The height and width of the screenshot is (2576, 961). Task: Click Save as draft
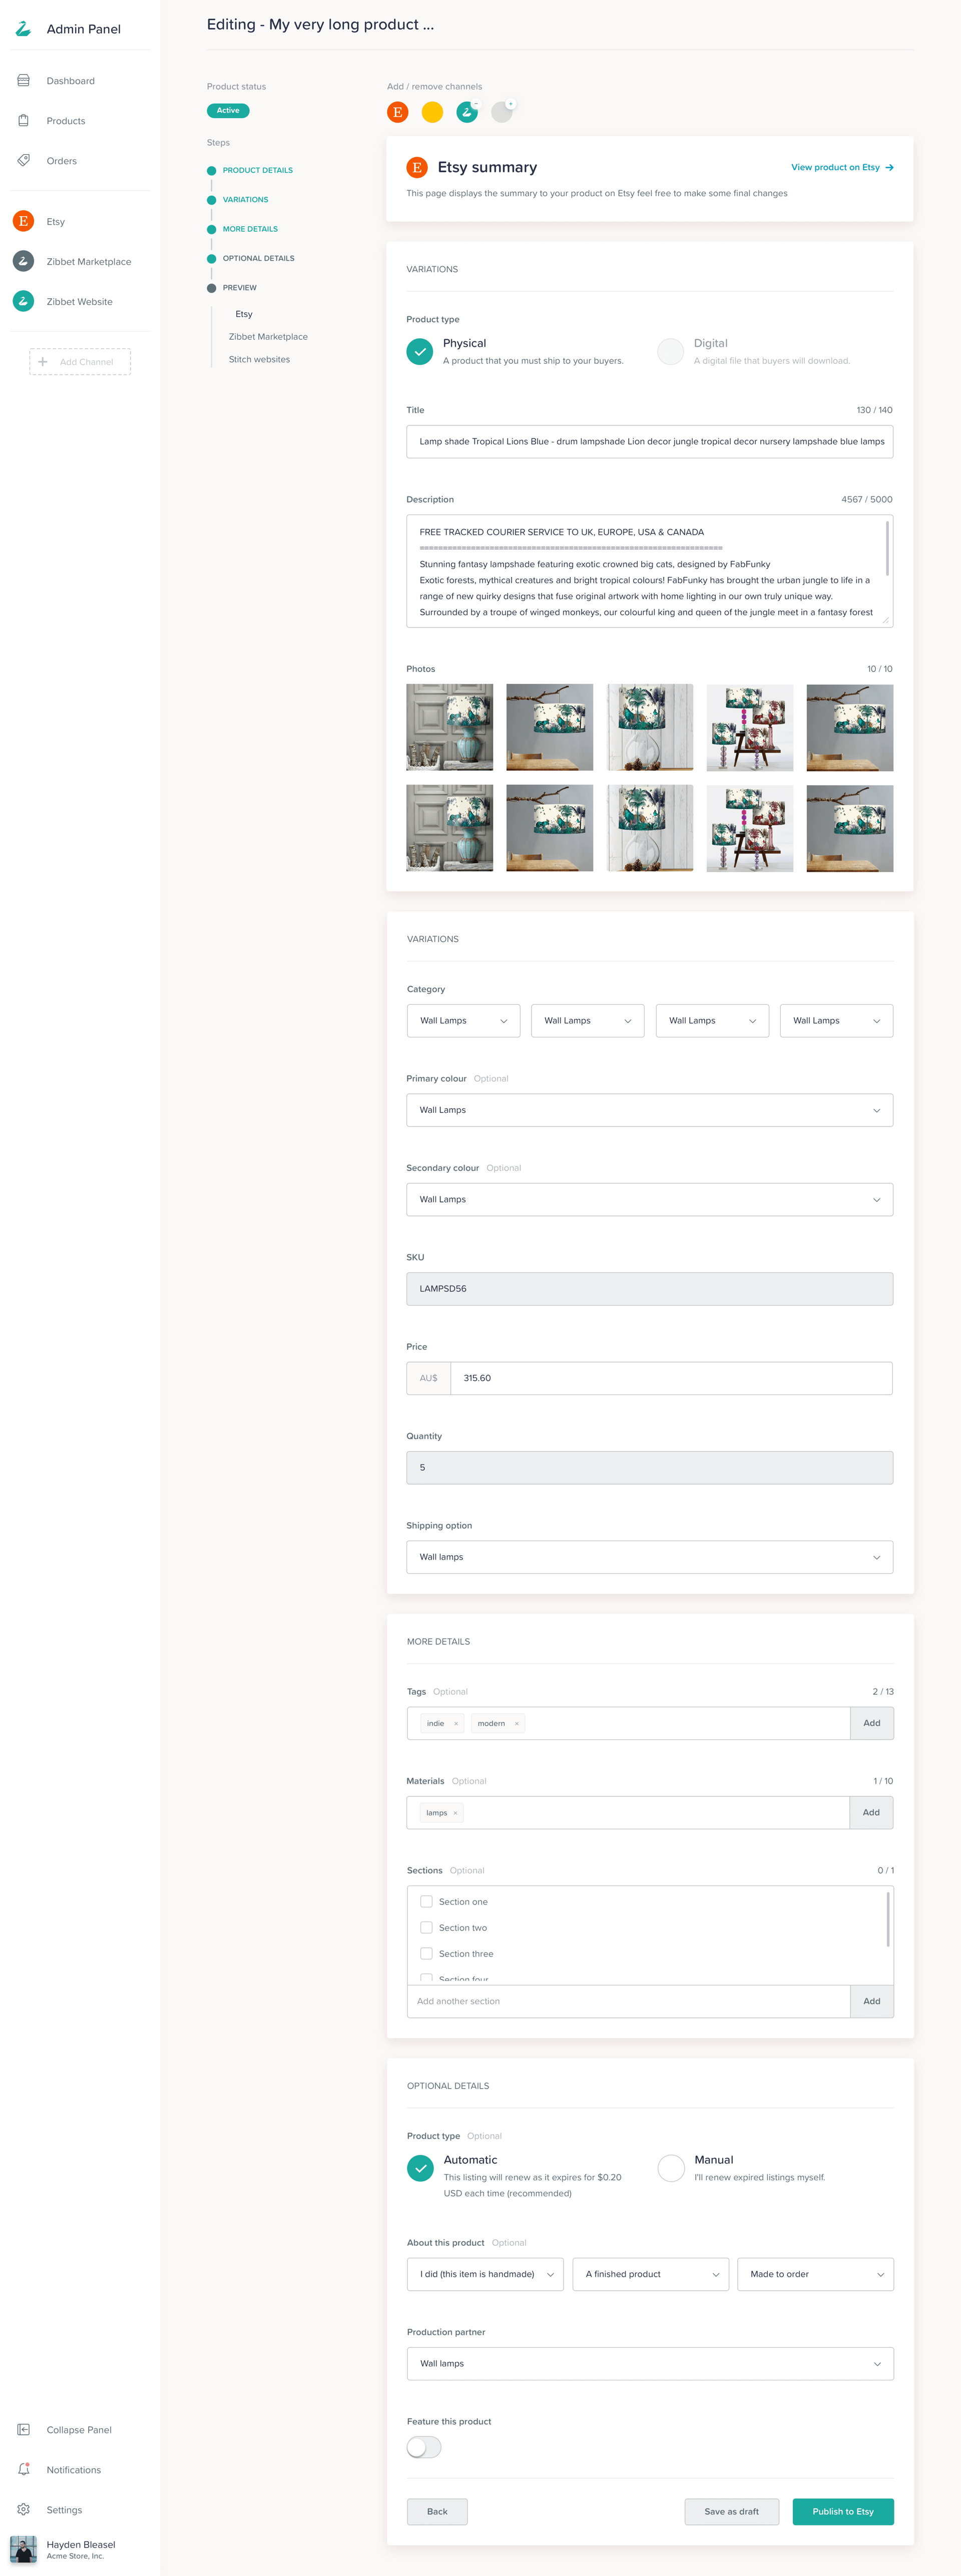pyautogui.click(x=731, y=2511)
